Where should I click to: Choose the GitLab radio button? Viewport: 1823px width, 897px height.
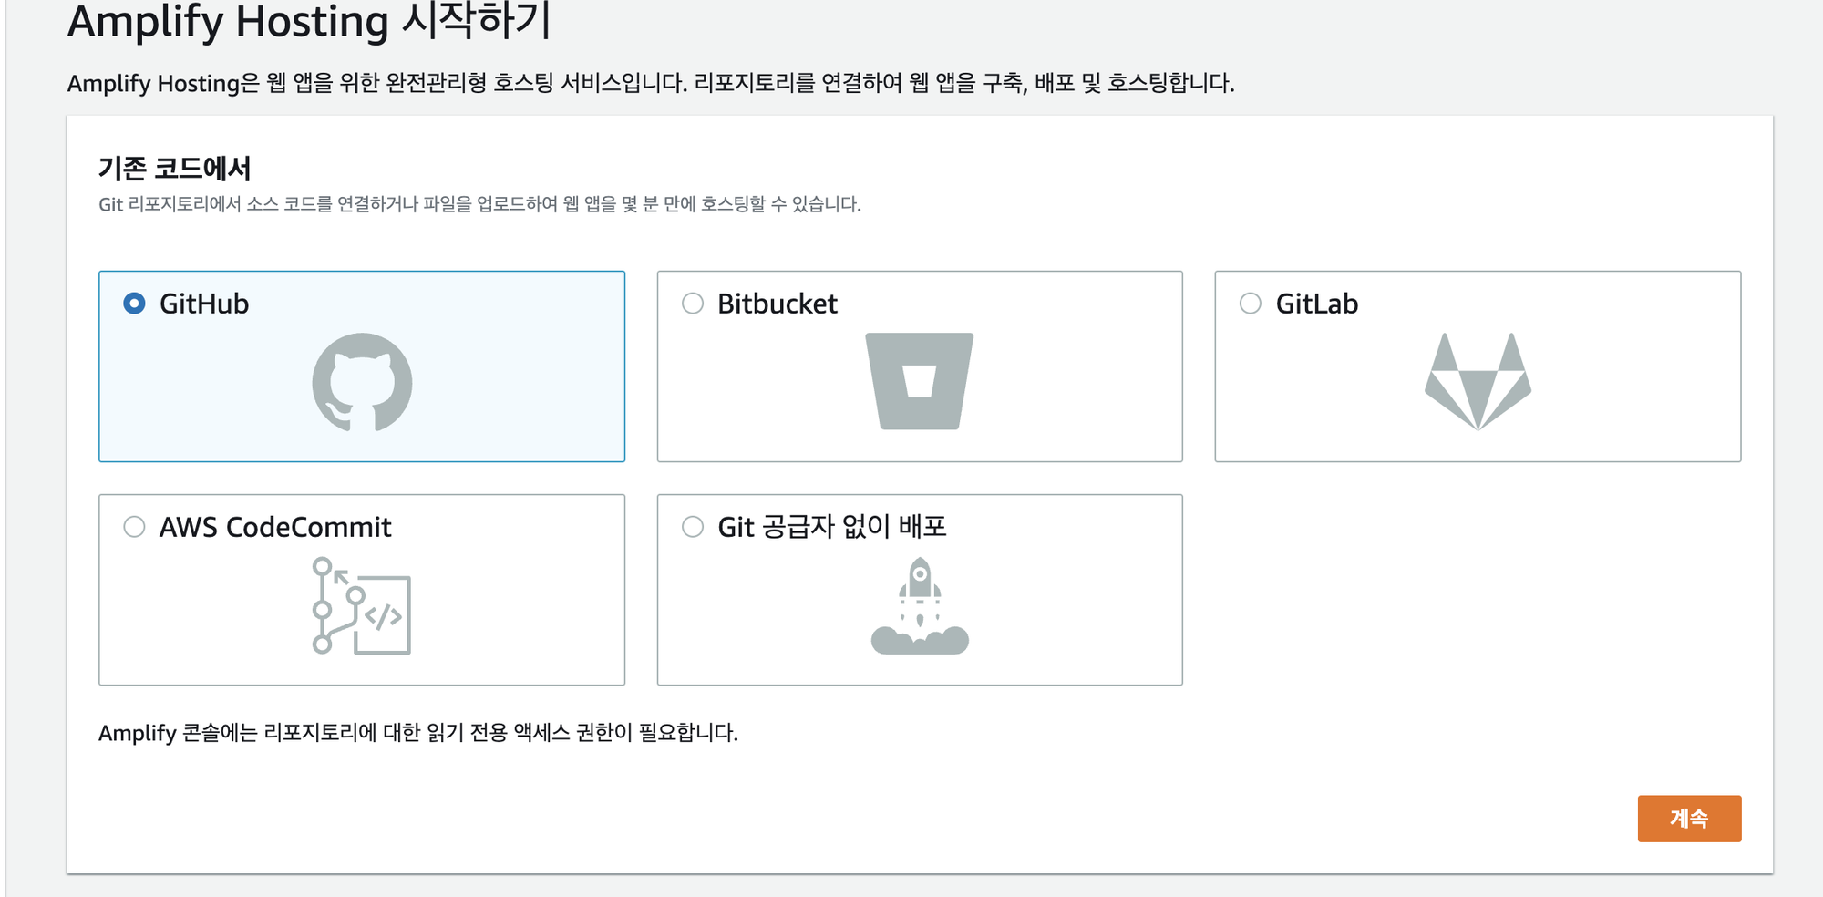1251,304
